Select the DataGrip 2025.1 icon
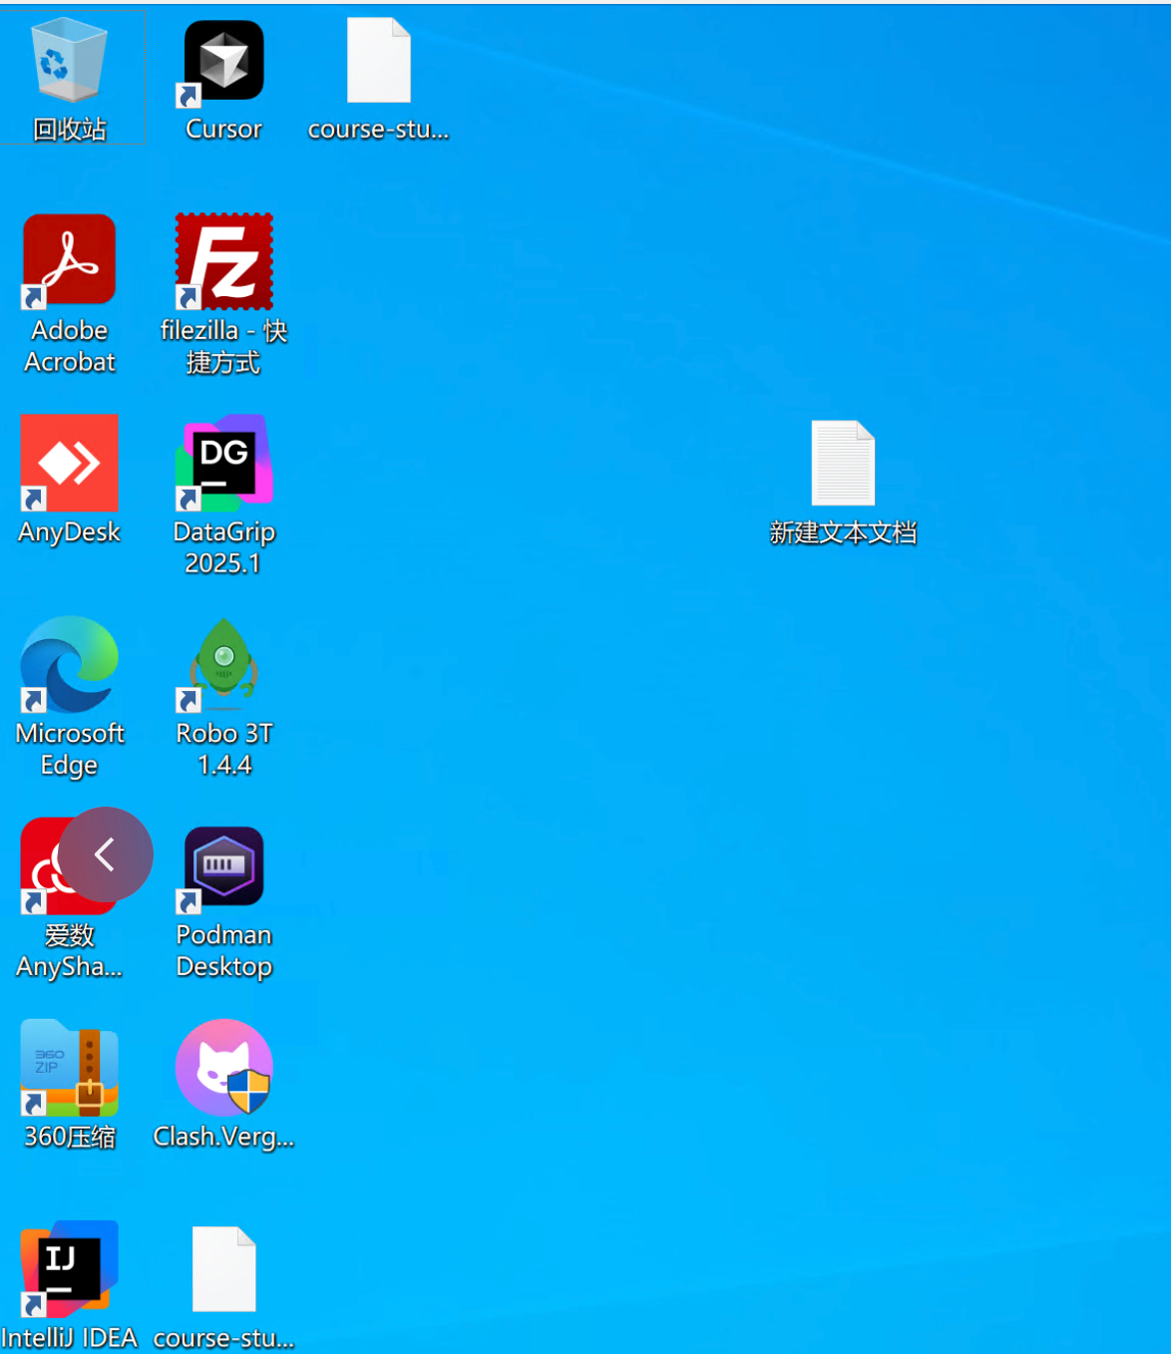 click(223, 464)
